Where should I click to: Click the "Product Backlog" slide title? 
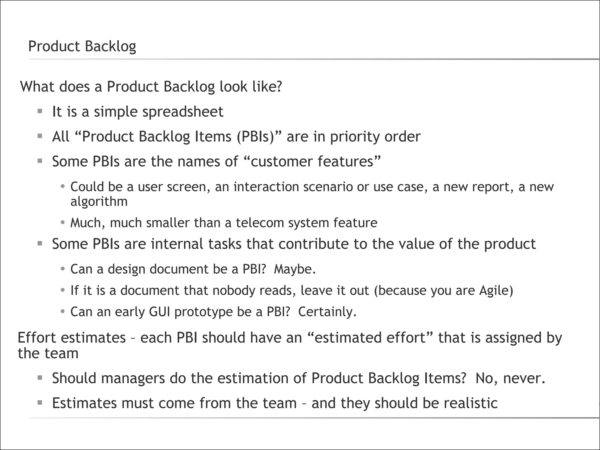click(82, 46)
